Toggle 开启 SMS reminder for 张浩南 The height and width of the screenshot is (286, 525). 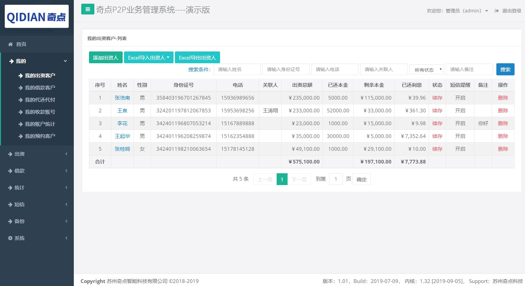pos(460,98)
